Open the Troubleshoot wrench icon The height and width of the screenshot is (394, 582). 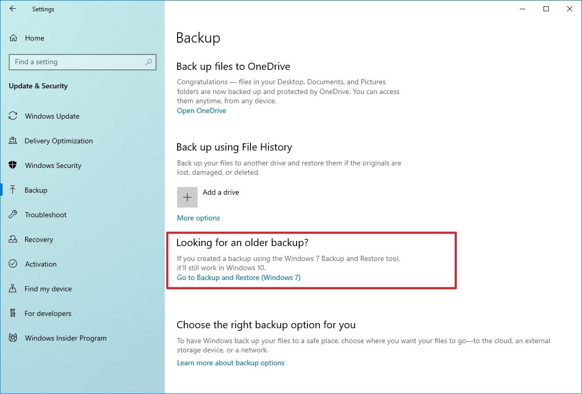point(13,215)
